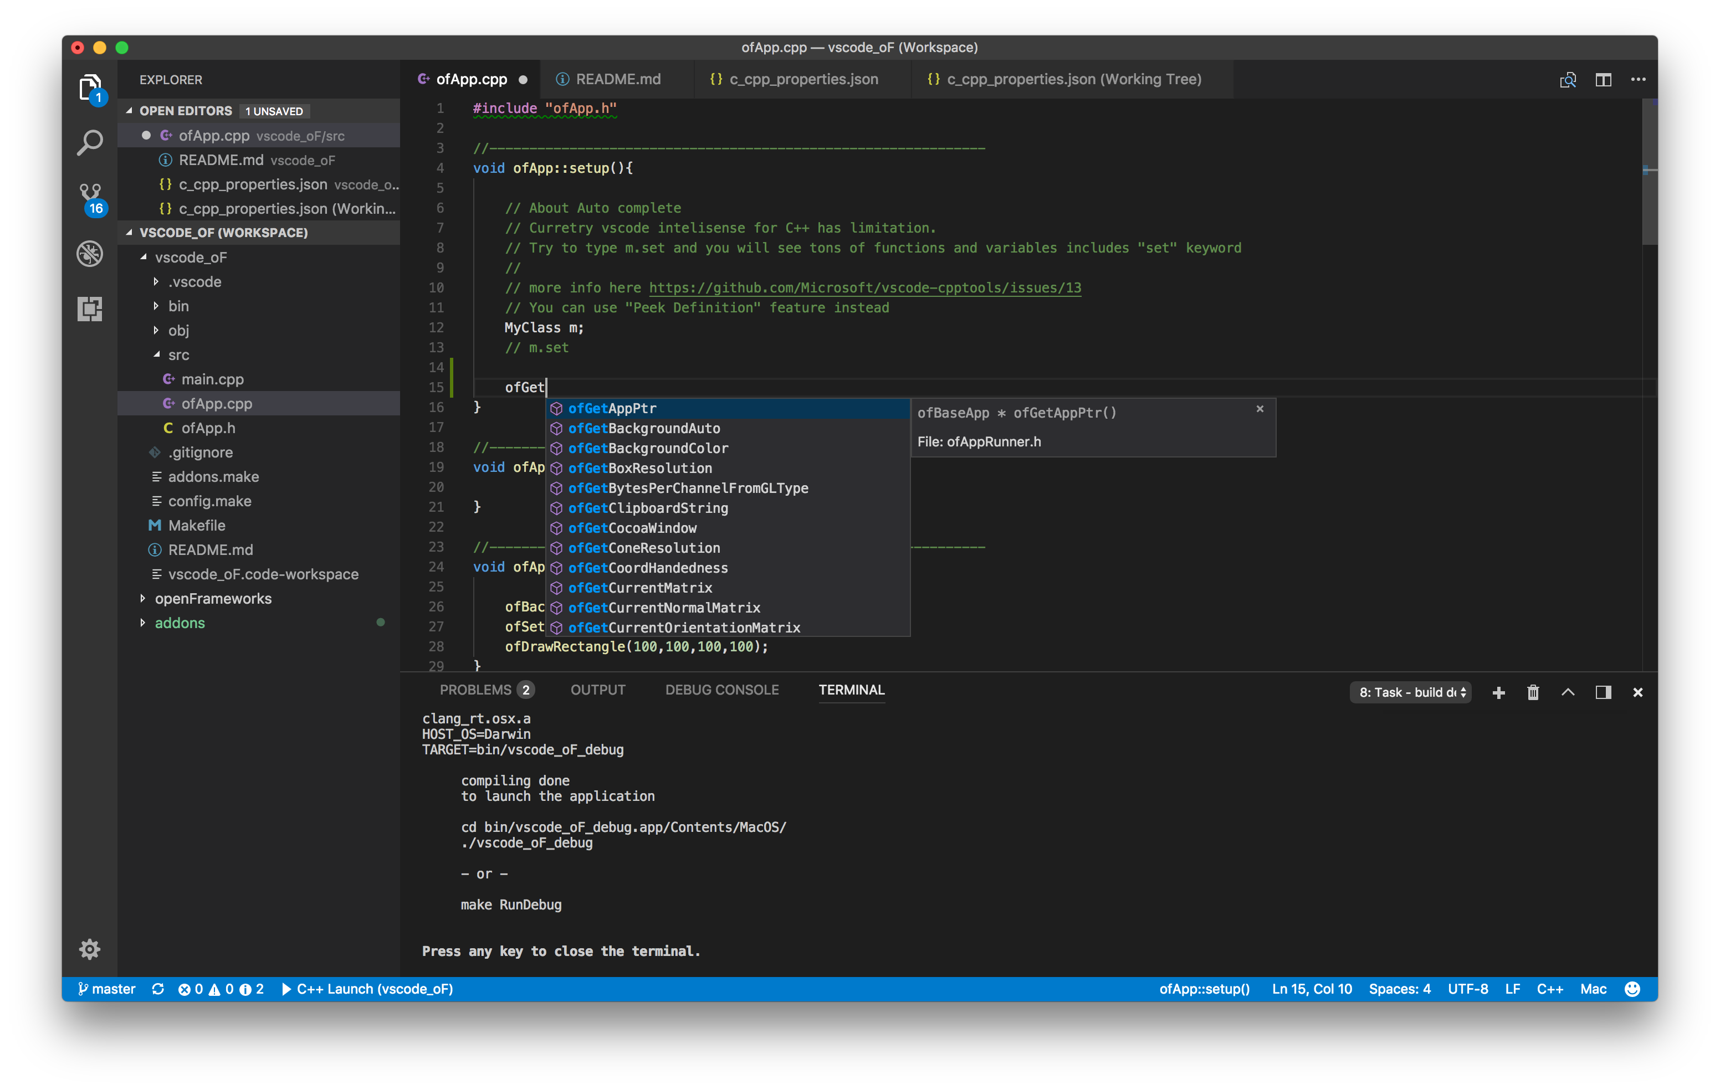Click the Remote Explorer icon in sidebar
This screenshot has width=1720, height=1090.
click(90, 308)
